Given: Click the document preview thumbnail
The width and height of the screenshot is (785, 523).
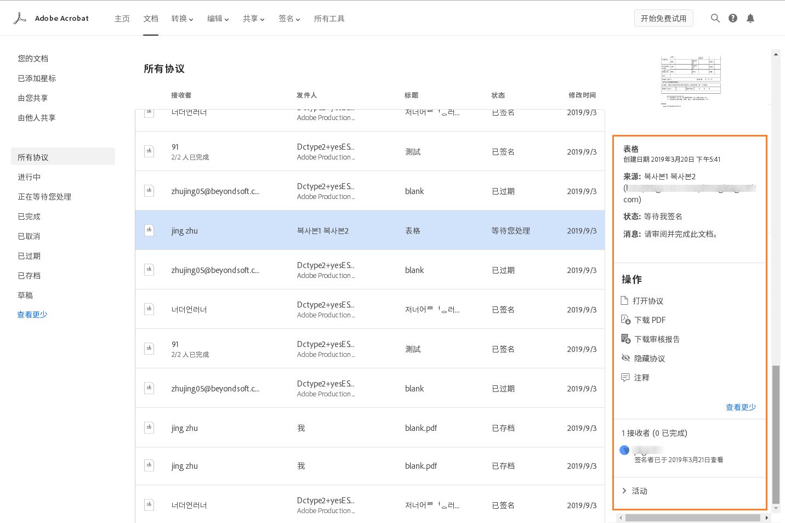Looking at the screenshot, I should [x=691, y=81].
